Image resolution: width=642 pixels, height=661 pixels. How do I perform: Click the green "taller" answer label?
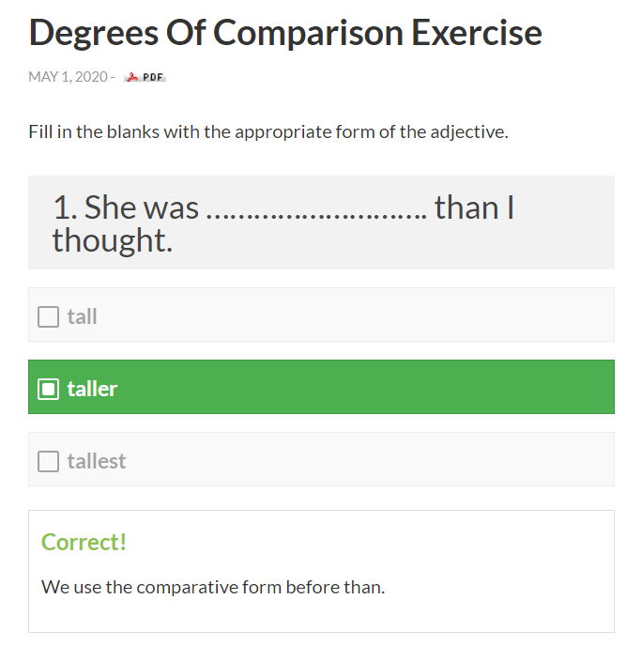(92, 389)
